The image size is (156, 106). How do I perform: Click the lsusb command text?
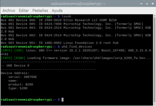coord(66,16)
